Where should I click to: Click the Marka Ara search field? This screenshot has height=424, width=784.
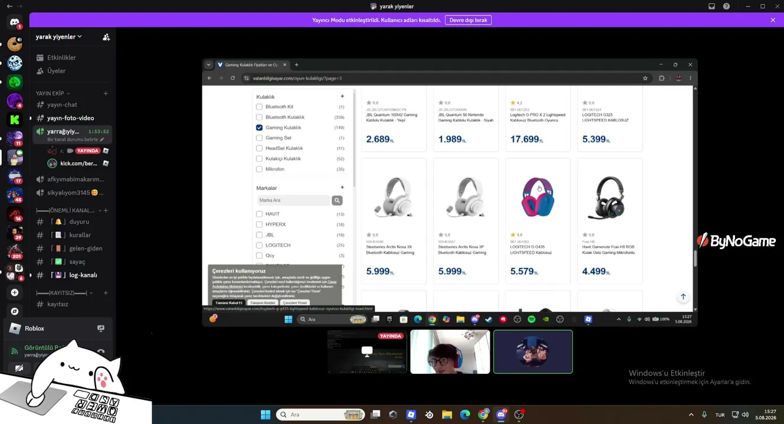click(294, 200)
